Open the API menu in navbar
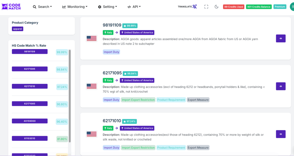Viewport: 294px width, 156px height. tap(134, 7)
